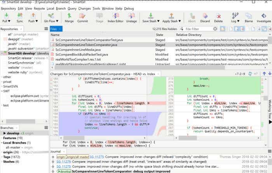Open the Git-Flow dropdown arrow
The image size is (272, 173).
point(57,21)
